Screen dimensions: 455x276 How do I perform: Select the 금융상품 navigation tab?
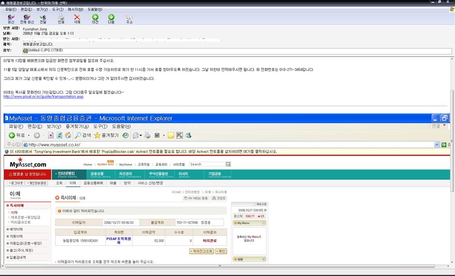pos(100,174)
